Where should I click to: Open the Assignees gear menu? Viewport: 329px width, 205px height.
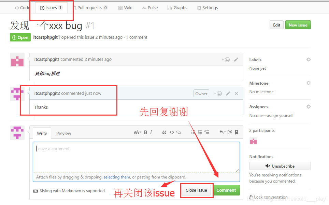(x=309, y=106)
